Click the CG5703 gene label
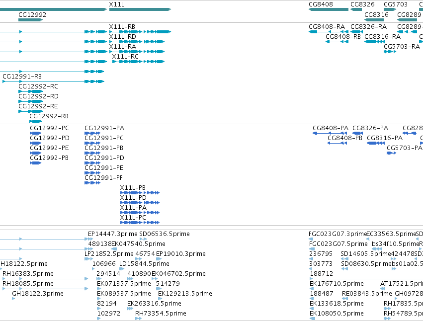This screenshot has height=321, width=423. (396, 4)
